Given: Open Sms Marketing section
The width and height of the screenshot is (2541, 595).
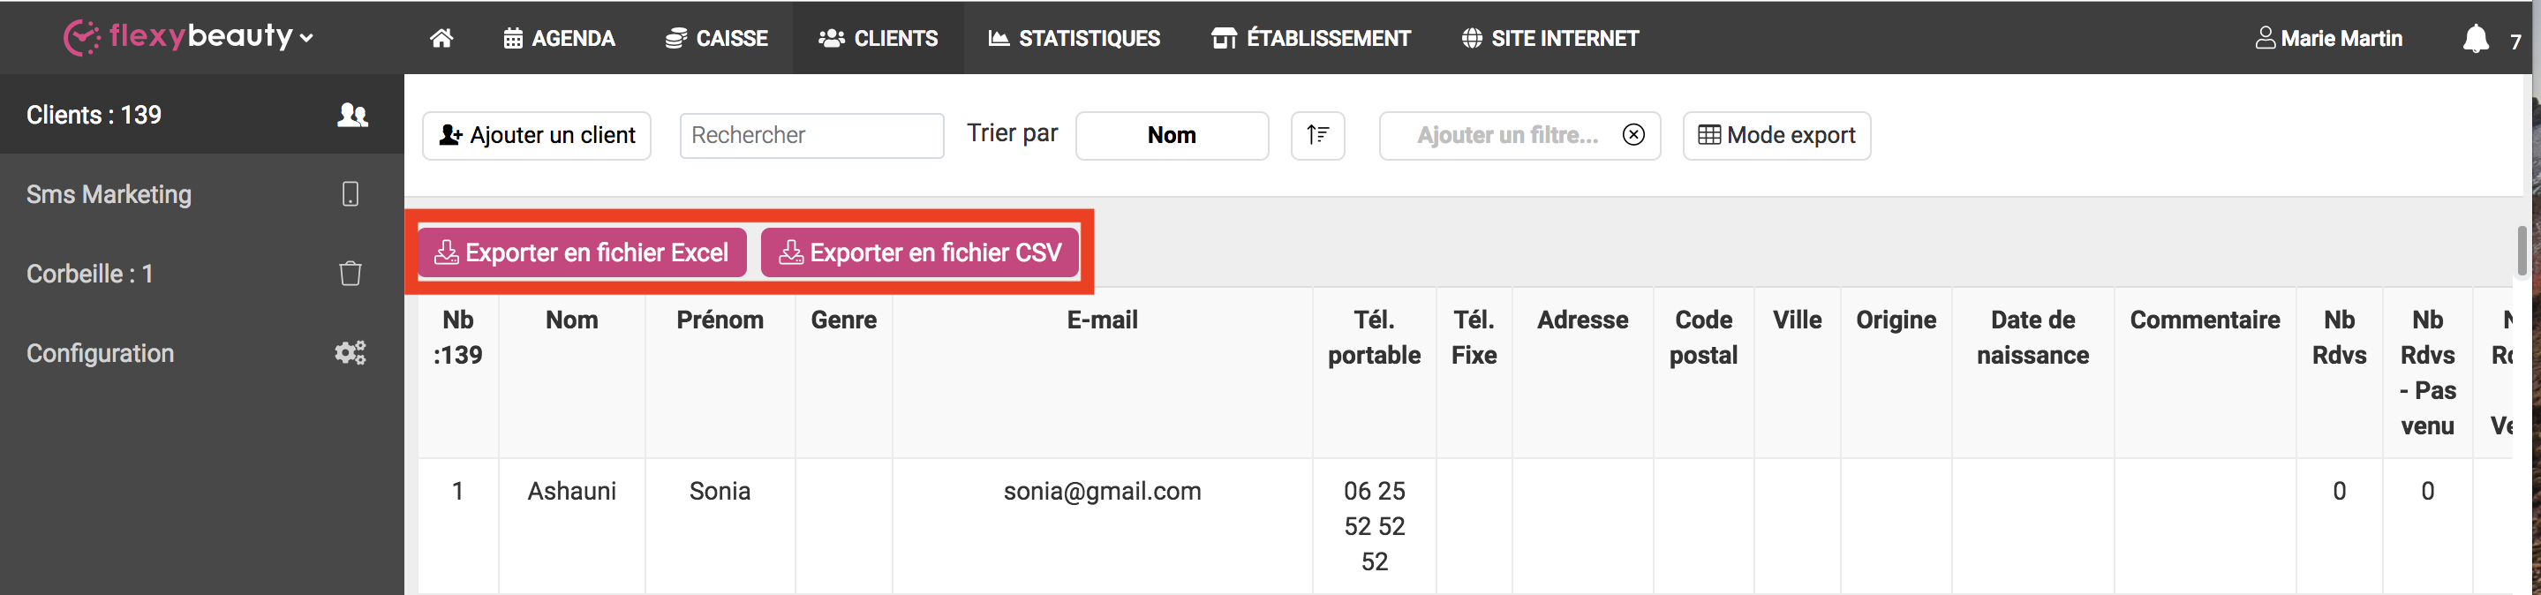Looking at the screenshot, I should pos(201,194).
